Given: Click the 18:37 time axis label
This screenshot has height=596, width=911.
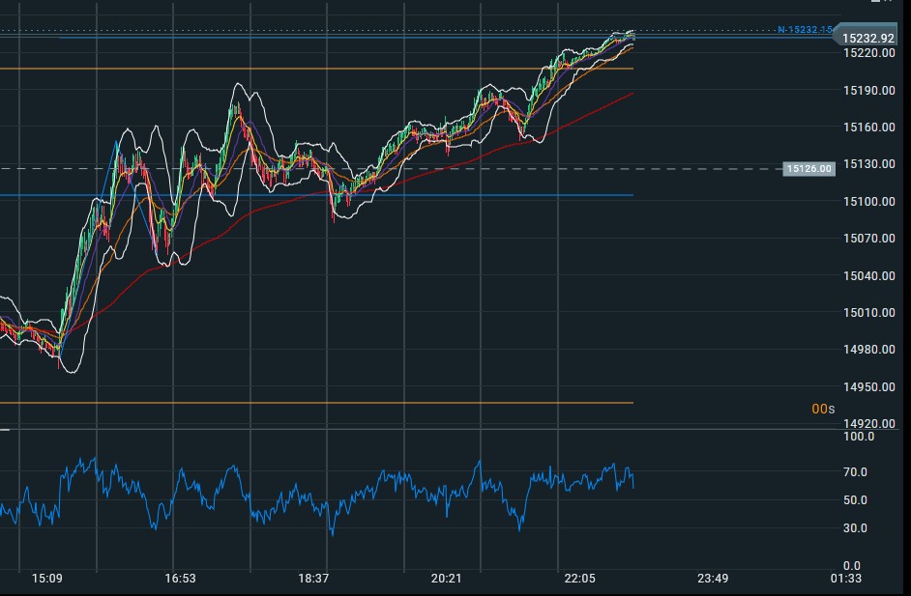Looking at the screenshot, I should pos(313,579).
